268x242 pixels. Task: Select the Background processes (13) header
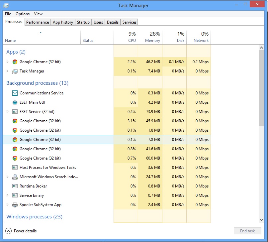[37, 83]
